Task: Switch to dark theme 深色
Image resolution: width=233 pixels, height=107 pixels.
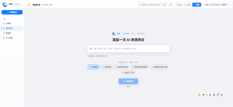Action: point(188,5)
